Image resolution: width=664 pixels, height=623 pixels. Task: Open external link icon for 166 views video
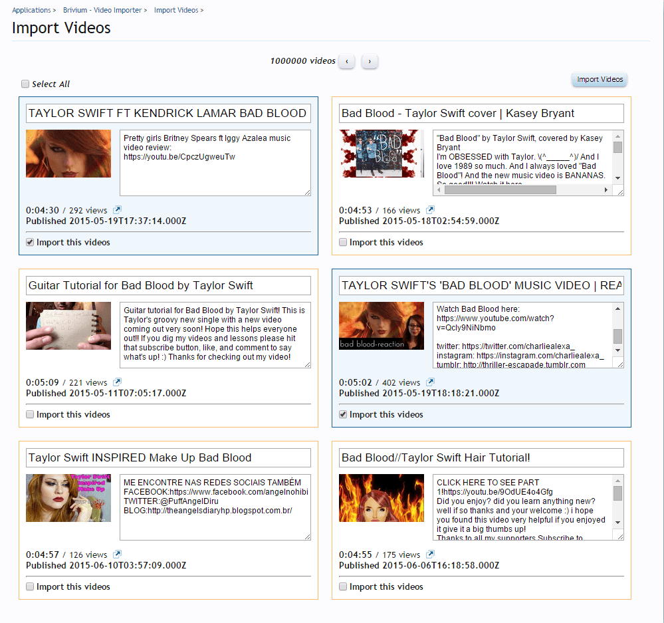click(x=430, y=209)
